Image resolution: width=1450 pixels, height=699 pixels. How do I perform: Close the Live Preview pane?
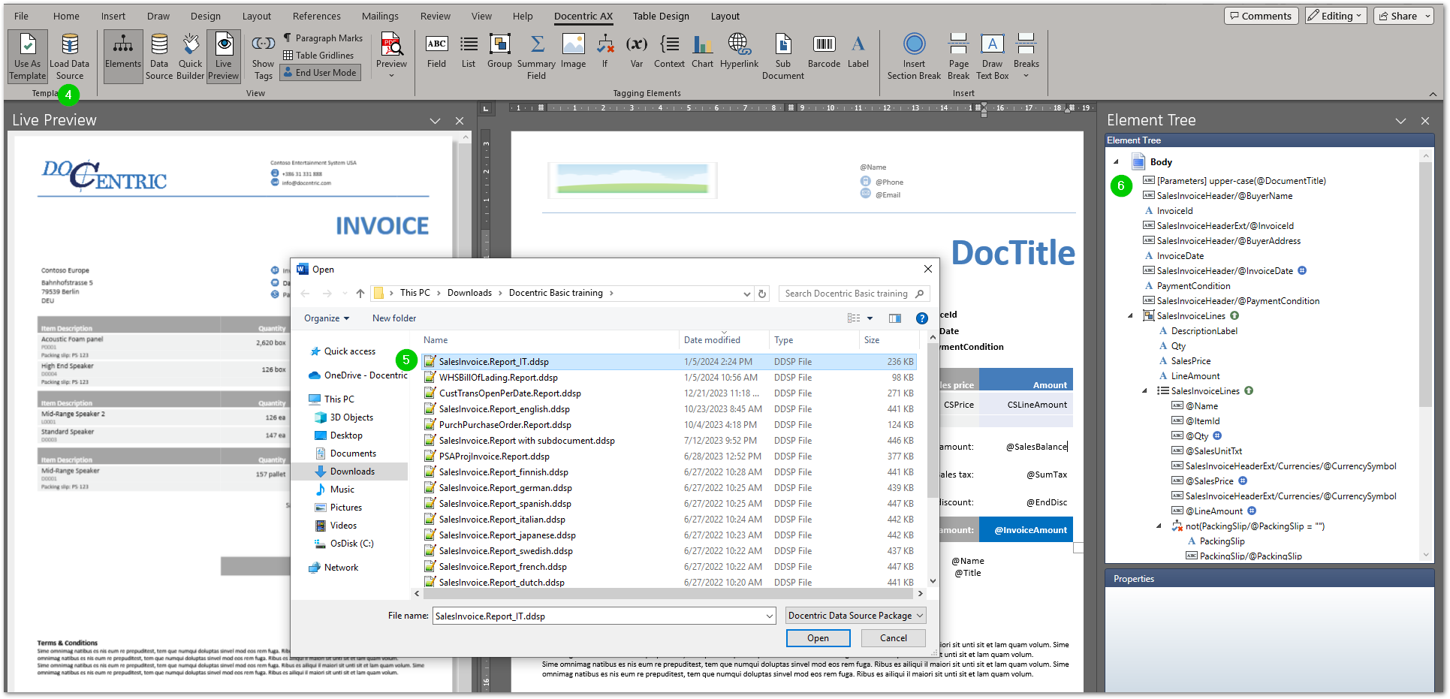point(460,121)
